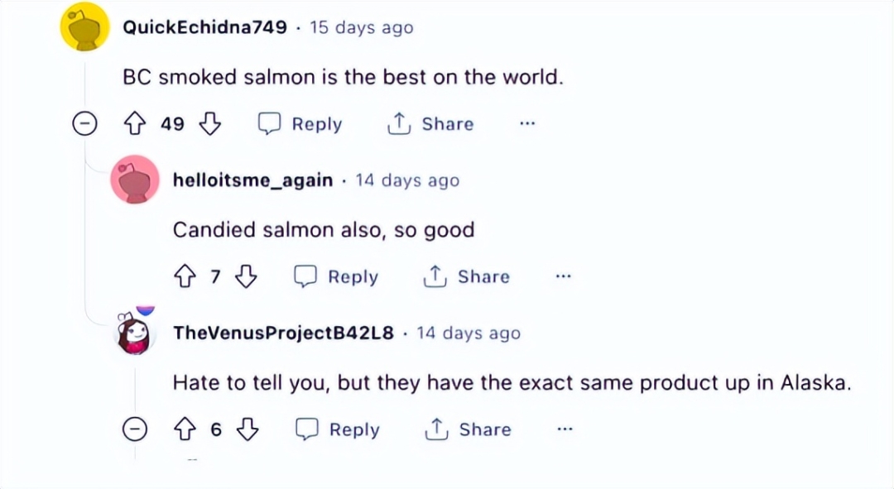Open more options on Candied salmon comment
This screenshot has width=894, height=489.
pos(564,276)
